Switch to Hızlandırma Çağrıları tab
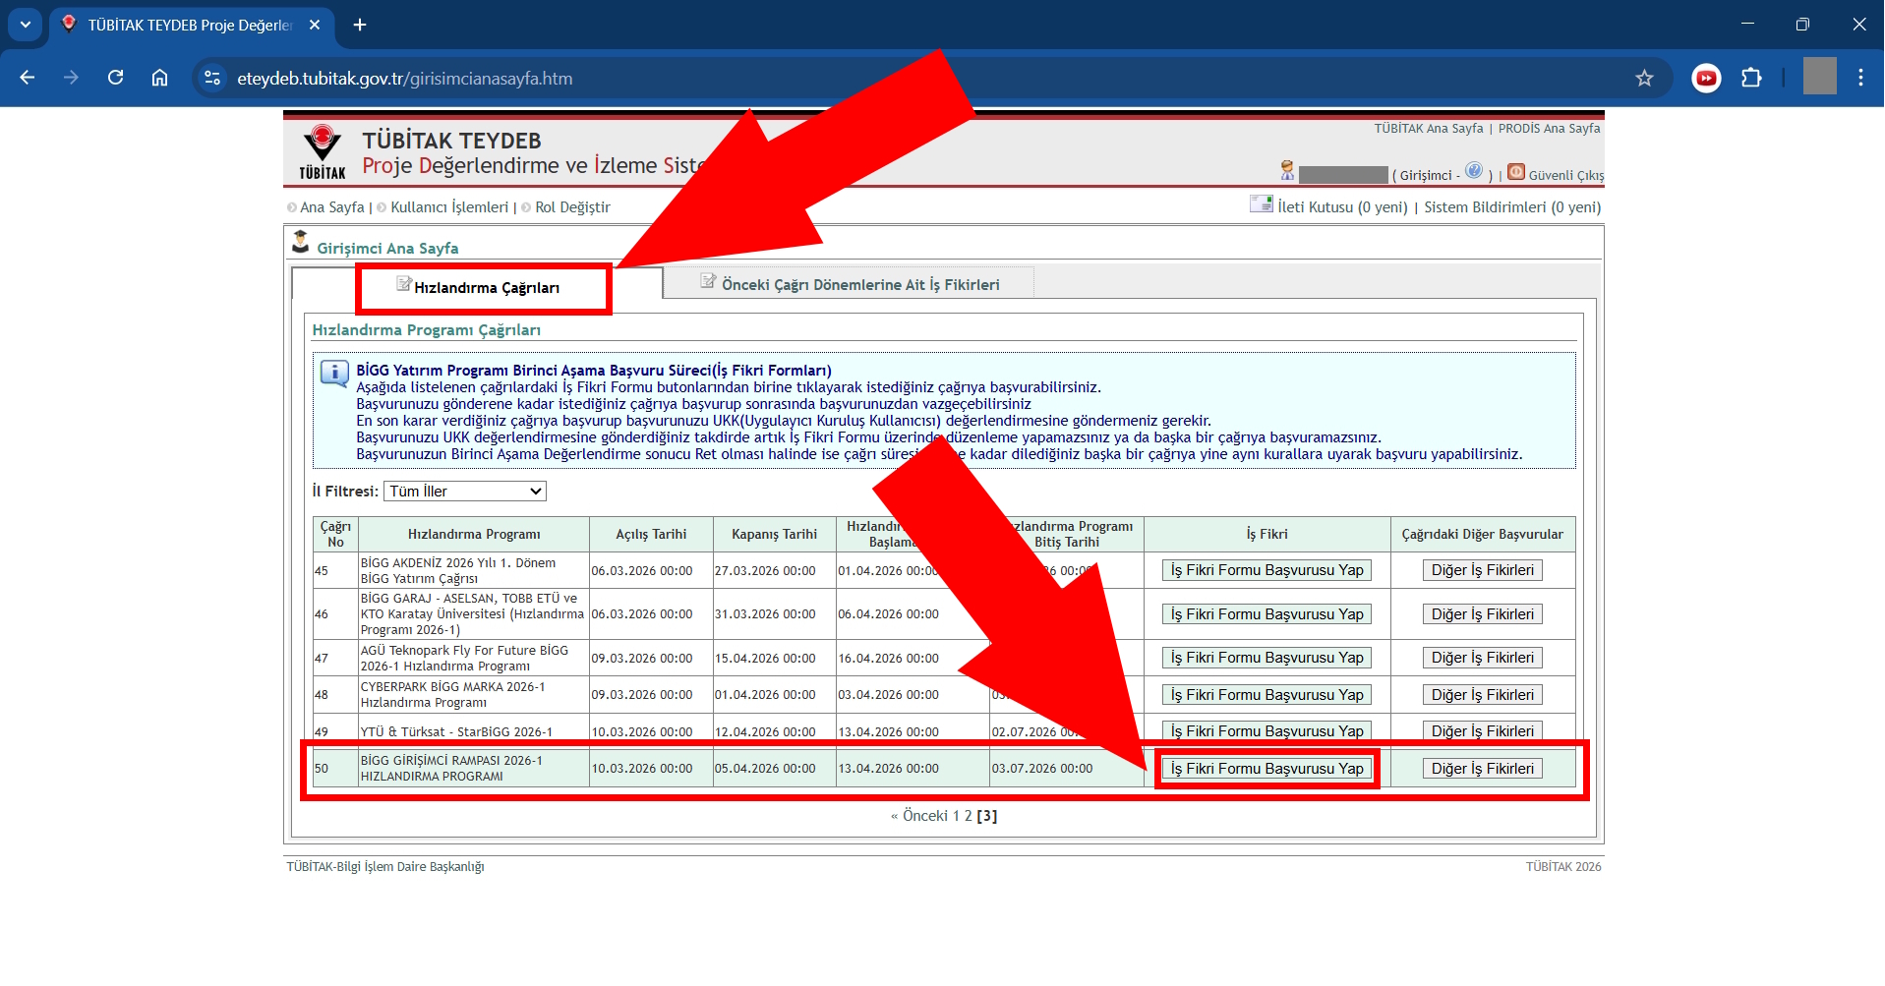1885x986 pixels. [x=486, y=288]
